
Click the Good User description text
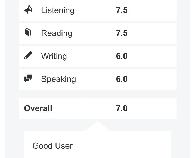53,146
